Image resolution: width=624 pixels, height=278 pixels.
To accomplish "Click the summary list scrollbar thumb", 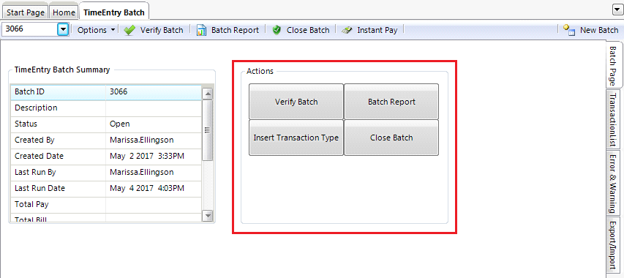I will point(208,129).
